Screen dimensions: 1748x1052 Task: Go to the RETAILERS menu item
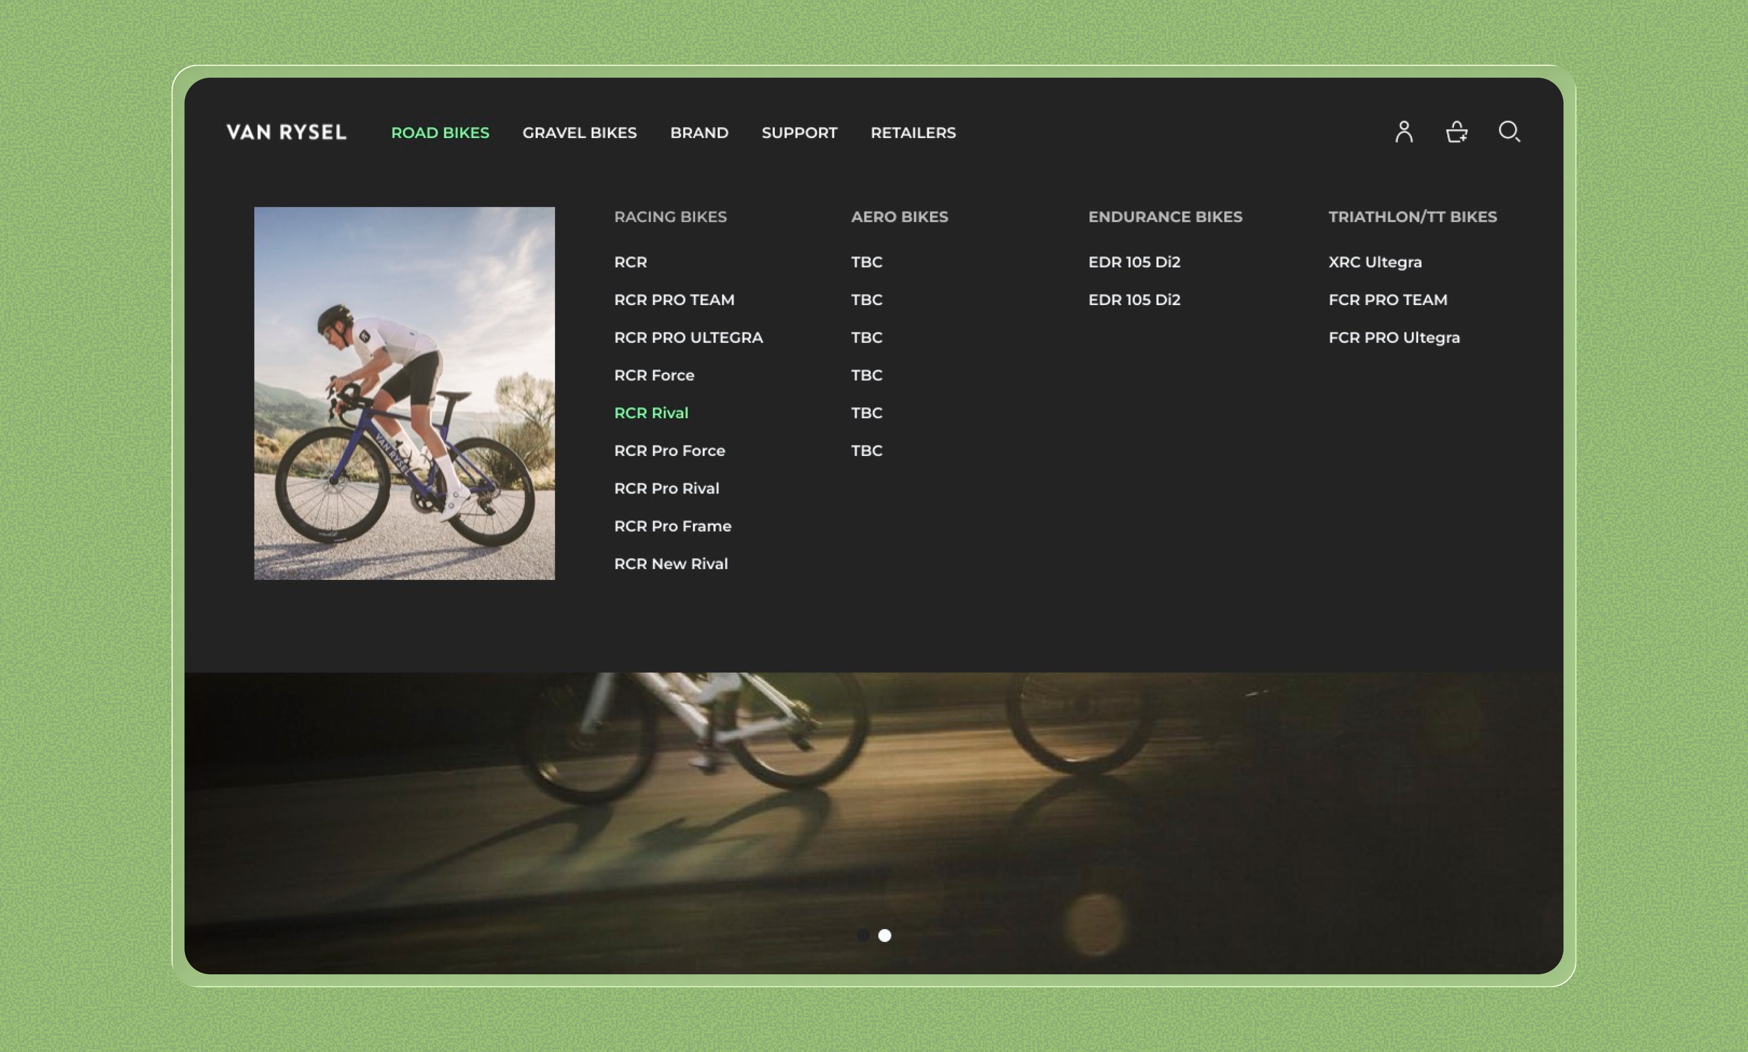pos(913,133)
